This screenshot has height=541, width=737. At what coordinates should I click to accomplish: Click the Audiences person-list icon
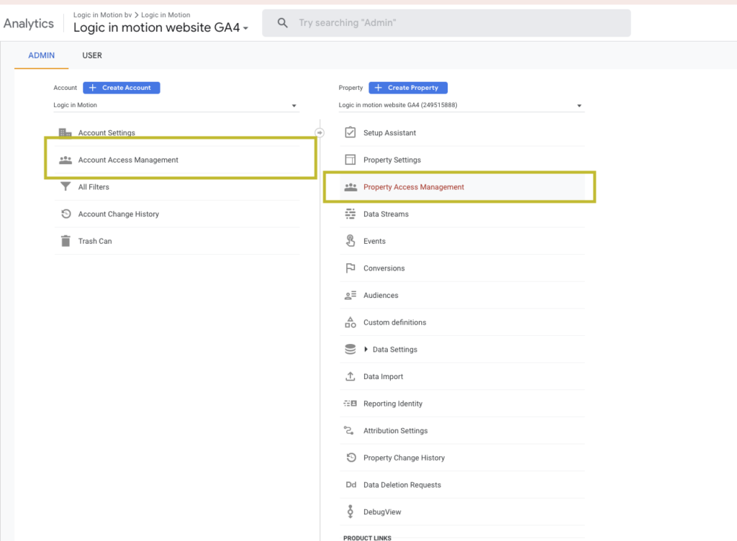pyautogui.click(x=351, y=296)
